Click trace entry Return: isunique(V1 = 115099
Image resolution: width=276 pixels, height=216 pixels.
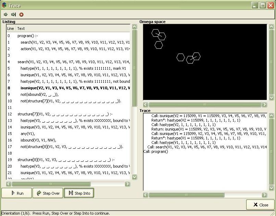tap(209, 129)
